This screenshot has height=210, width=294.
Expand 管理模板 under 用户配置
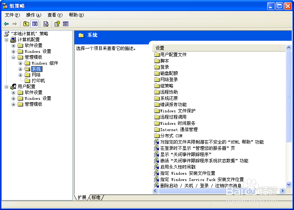point(13,104)
